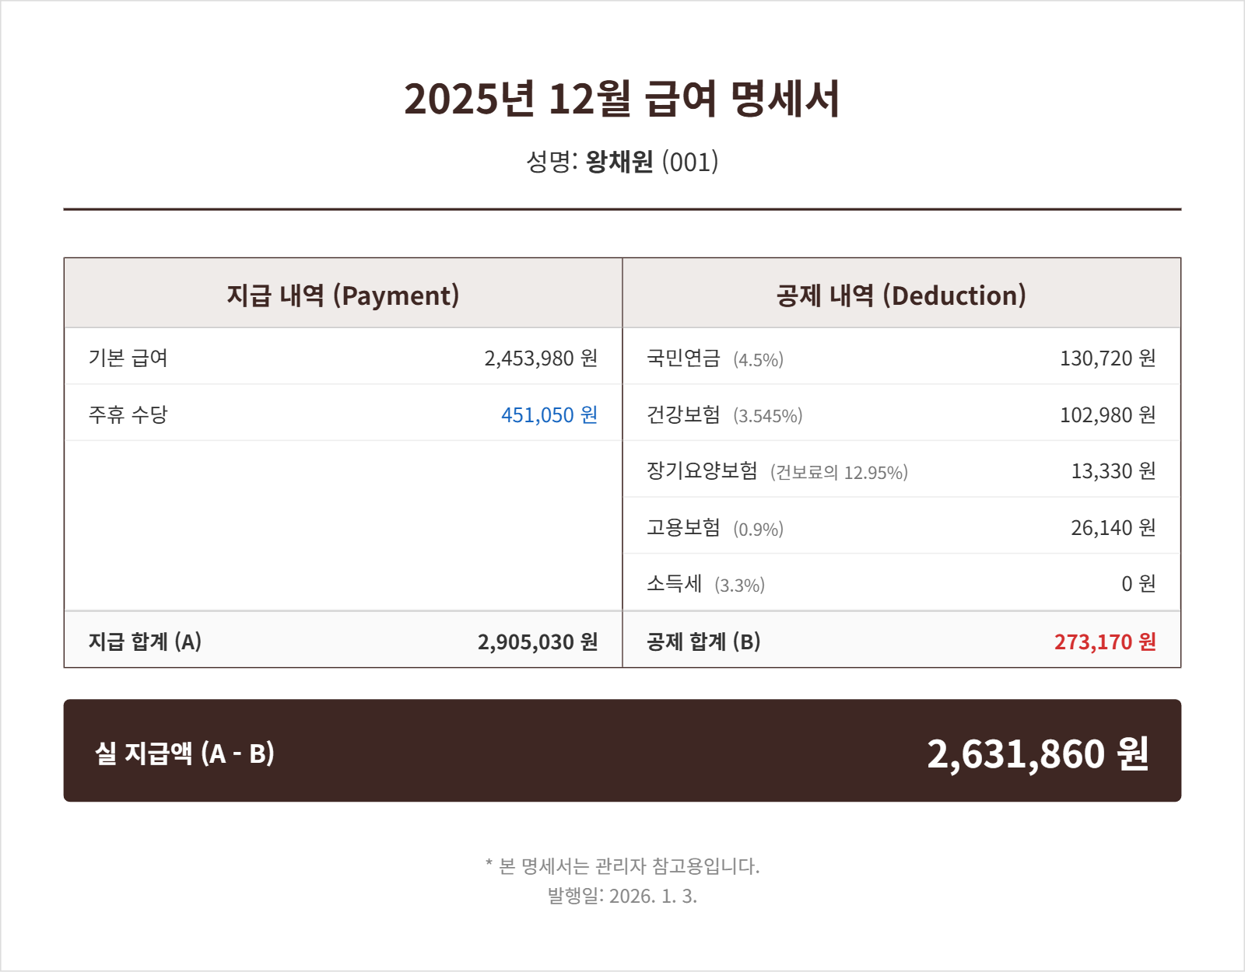Click the 건강보험 amount 102,980 원
1245x972 pixels.
pos(1107,414)
